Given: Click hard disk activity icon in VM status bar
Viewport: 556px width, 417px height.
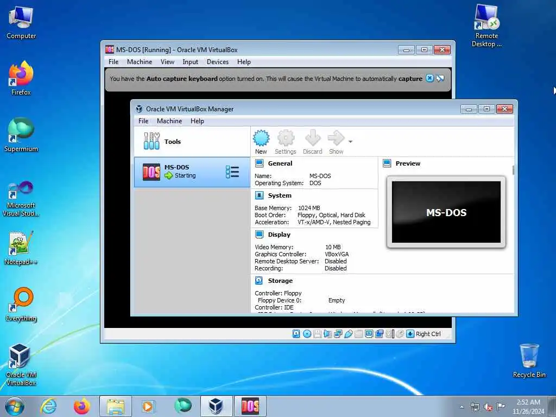Looking at the screenshot, I should pos(296,334).
